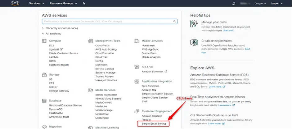Screen dimensions: 292x129
Task: Click Learn more under Containers on AWS
Action: tap(215, 124)
